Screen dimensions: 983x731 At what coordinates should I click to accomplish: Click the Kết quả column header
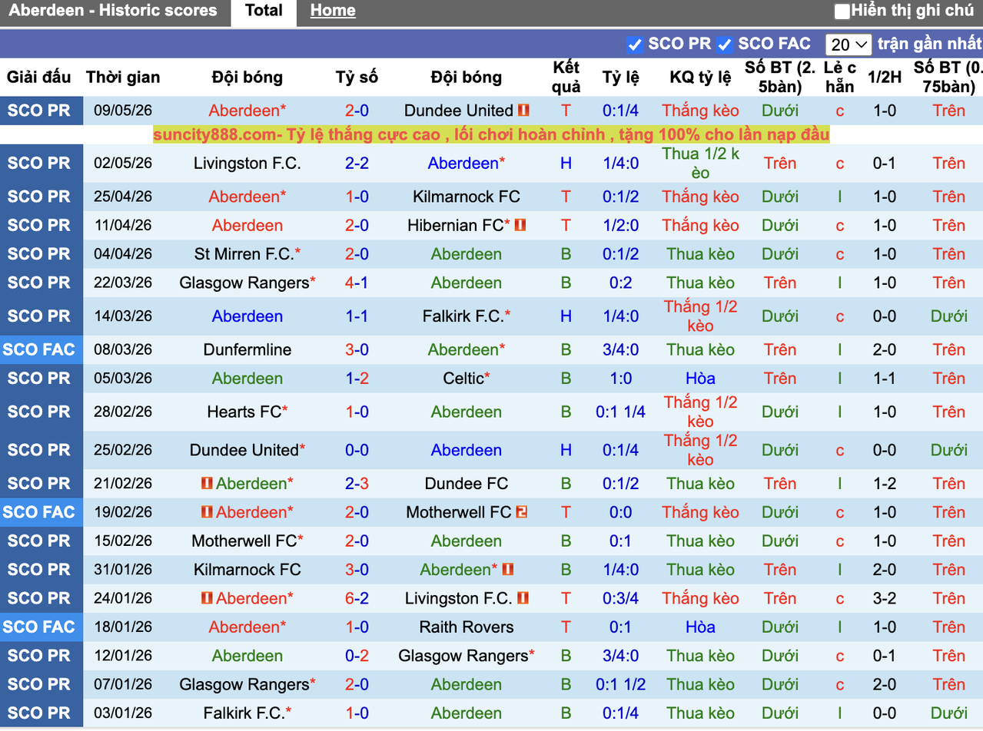pos(566,77)
